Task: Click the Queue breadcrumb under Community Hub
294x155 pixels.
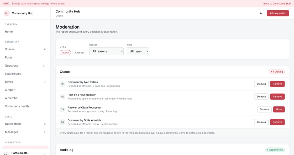Action: [59, 16]
